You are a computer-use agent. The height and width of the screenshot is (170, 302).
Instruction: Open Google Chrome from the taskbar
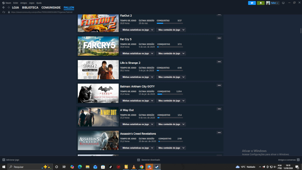pyautogui.click(x=142, y=167)
